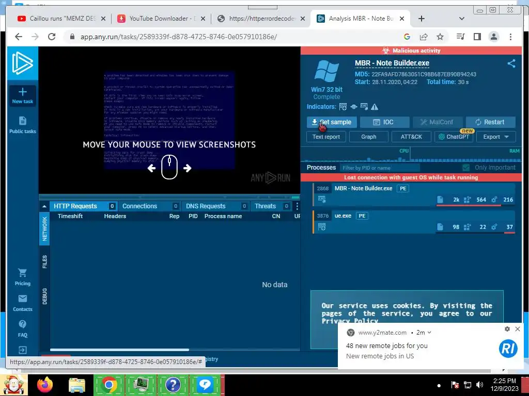Toggle Only important checkbox
The image size is (529, 396).
(x=466, y=168)
